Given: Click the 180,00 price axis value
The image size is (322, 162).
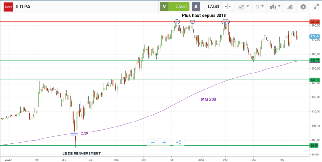Looking at the screenshot, I should [315, 26].
